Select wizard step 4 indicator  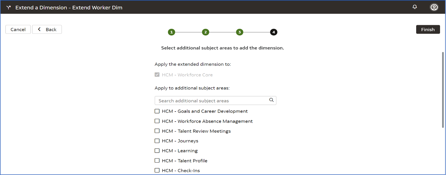(273, 32)
